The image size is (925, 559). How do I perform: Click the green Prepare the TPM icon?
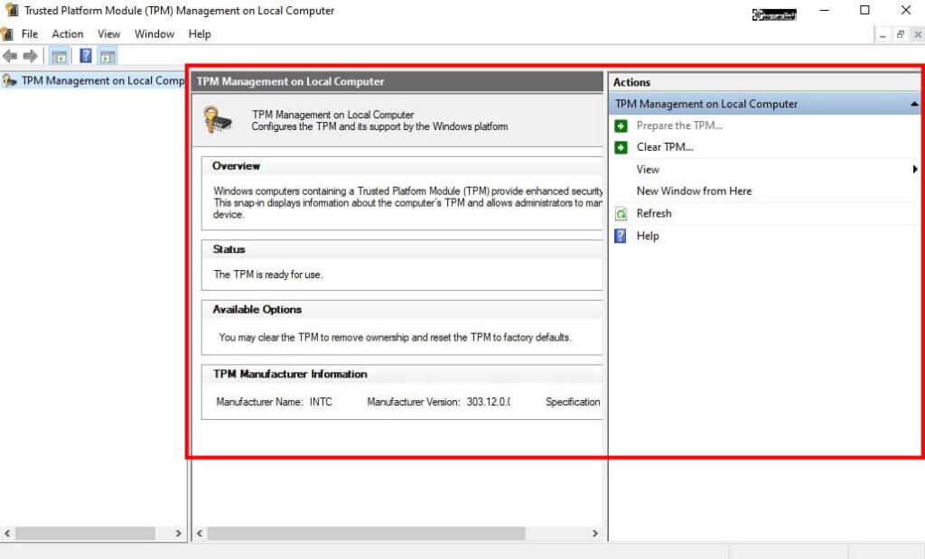[x=621, y=126]
